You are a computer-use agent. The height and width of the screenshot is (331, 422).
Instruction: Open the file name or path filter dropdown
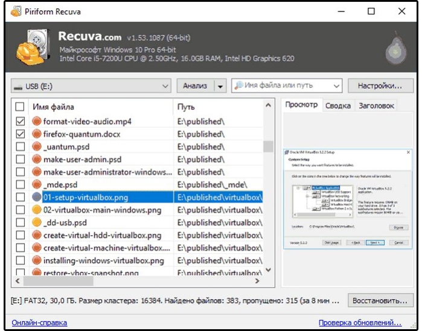coord(336,86)
